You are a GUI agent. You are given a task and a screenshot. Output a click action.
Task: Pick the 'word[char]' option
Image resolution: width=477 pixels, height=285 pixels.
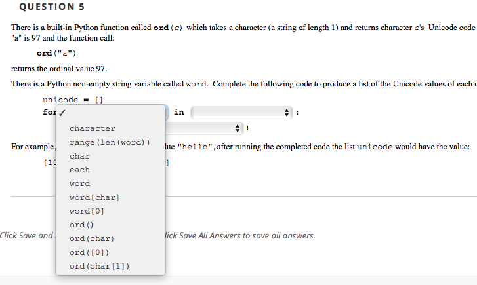click(x=94, y=197)
